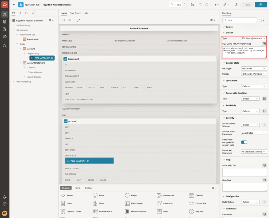The height and width of the screenshot is (218, 269).
Task: Open SQL Workshop database icon
Action: tap(5, 22)
